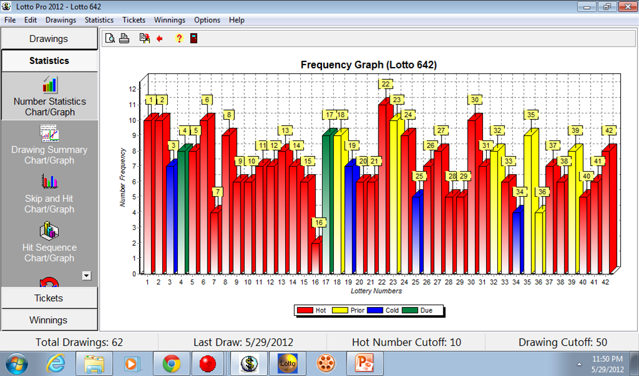Click the green Due legend swatch

pos(410,310)
